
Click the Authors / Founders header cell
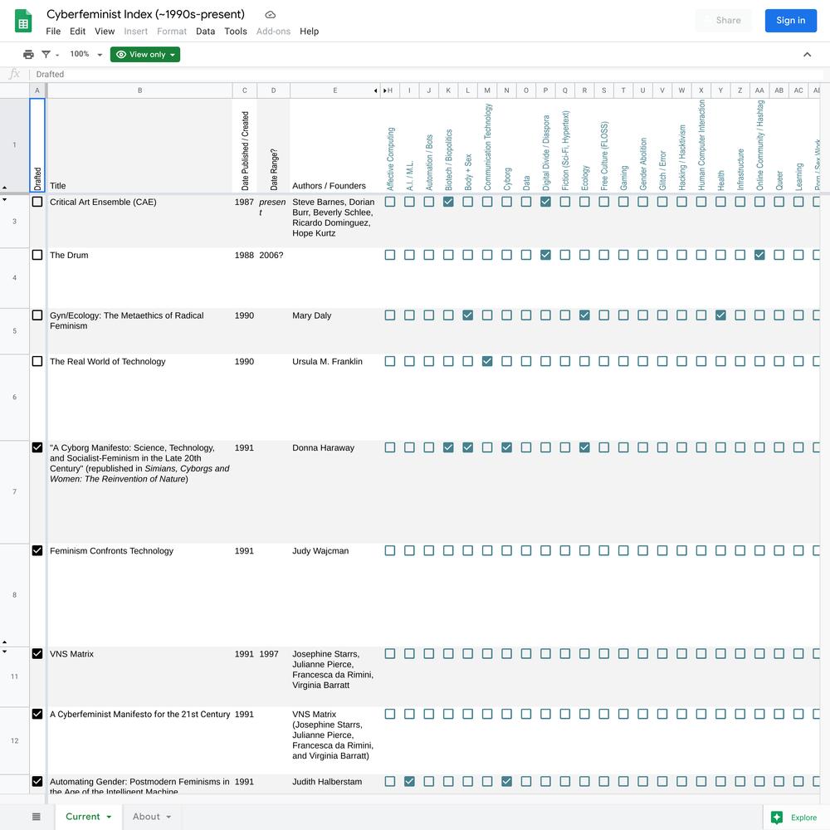pyautogui.click(x=335, y=145)
